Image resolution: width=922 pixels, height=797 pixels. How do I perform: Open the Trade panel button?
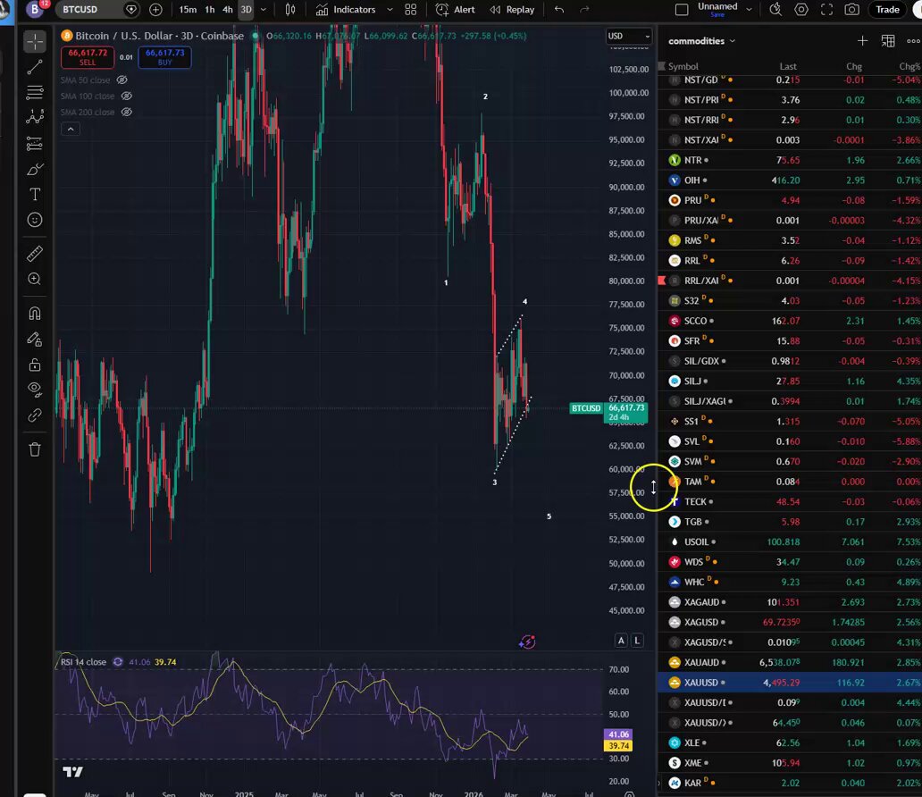(887, 10)
